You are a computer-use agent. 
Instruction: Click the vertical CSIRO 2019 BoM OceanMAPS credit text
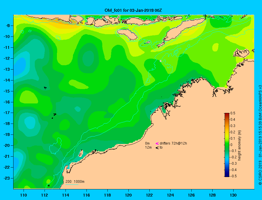click(260, 135)
